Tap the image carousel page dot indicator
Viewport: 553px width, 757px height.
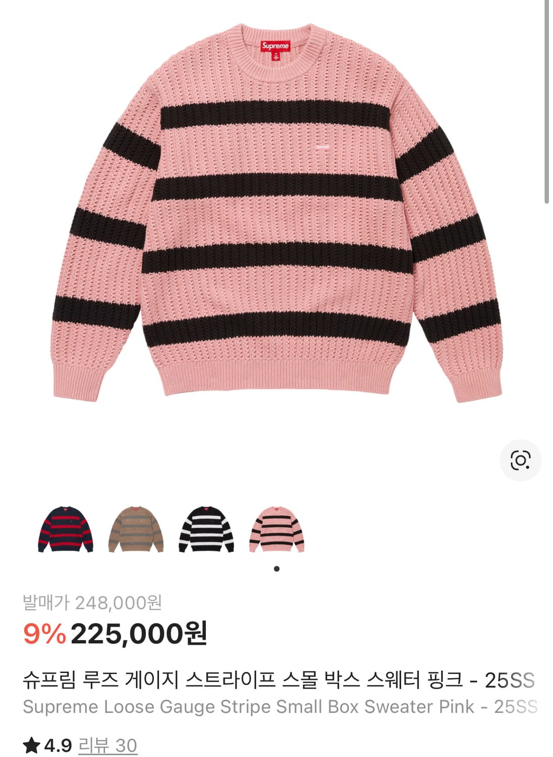[x=276, y=569]
